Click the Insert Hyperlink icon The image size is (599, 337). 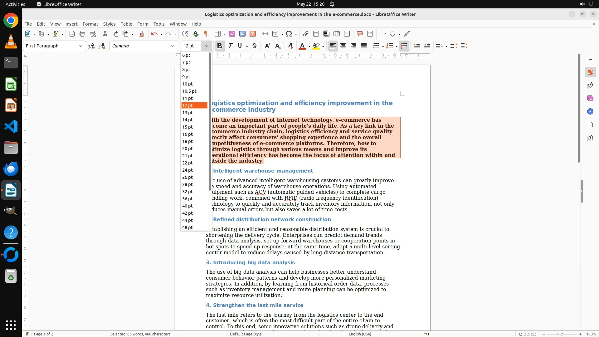pos(306,34)
